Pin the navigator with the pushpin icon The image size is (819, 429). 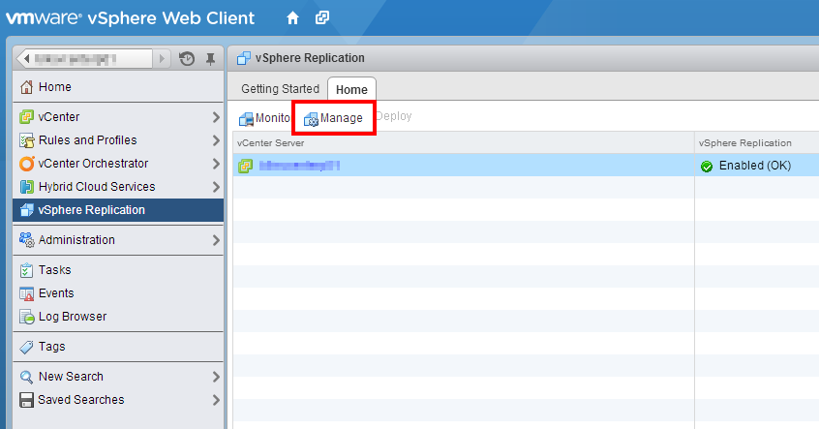(210, 59)
